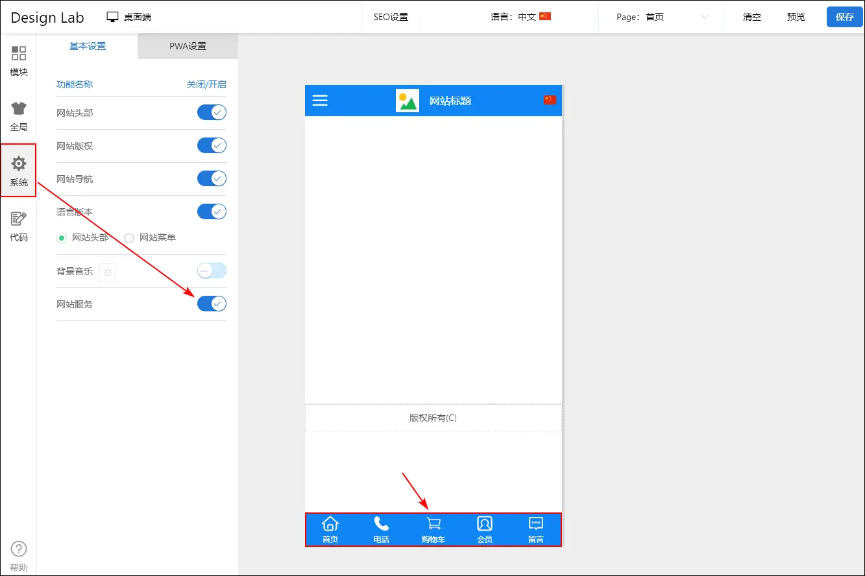Enable the 背景音乐 background music switch
865x576 pixels.
(x=212, y=271)
